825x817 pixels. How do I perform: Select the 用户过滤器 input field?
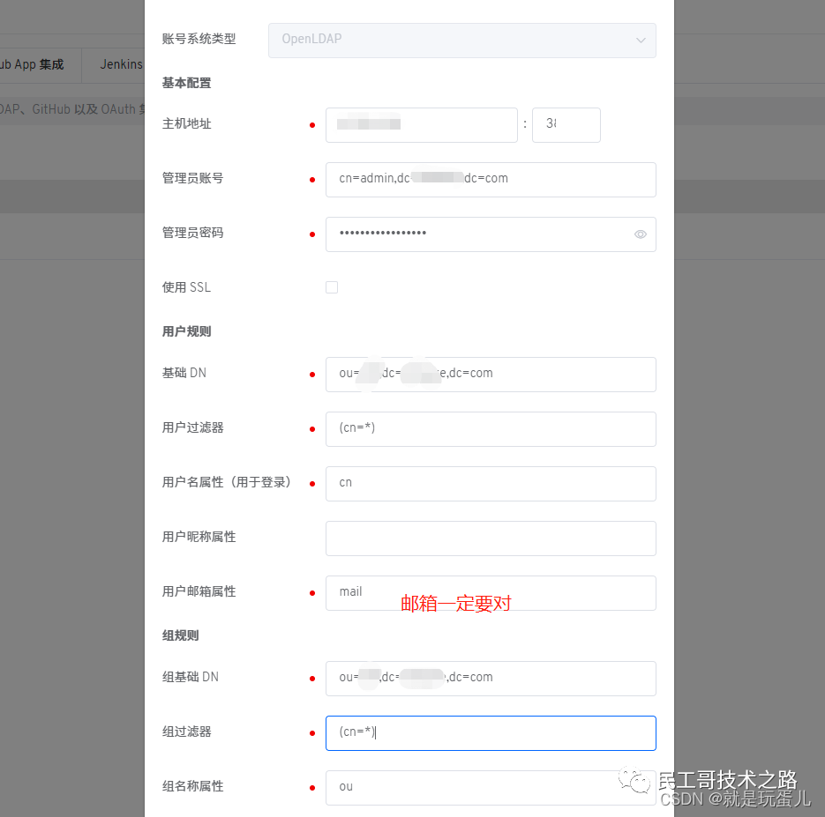(x=490, y=429)
